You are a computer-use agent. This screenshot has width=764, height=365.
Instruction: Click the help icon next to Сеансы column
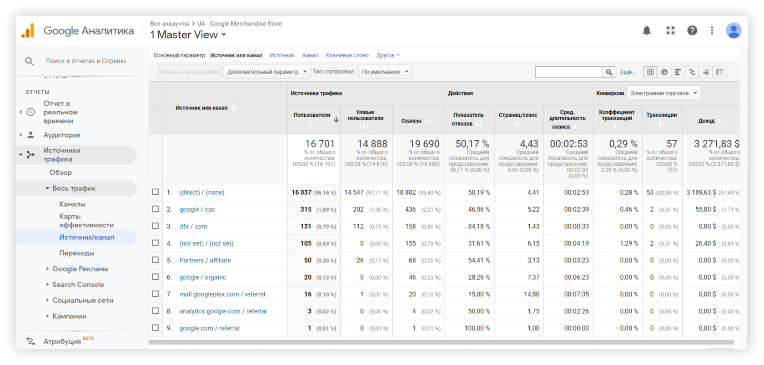click(428, 121)
